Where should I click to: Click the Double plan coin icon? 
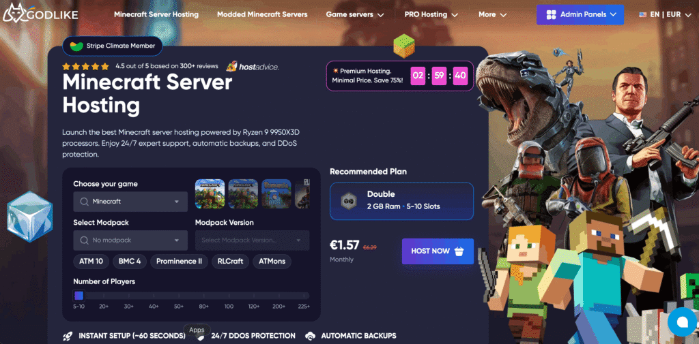347,201
